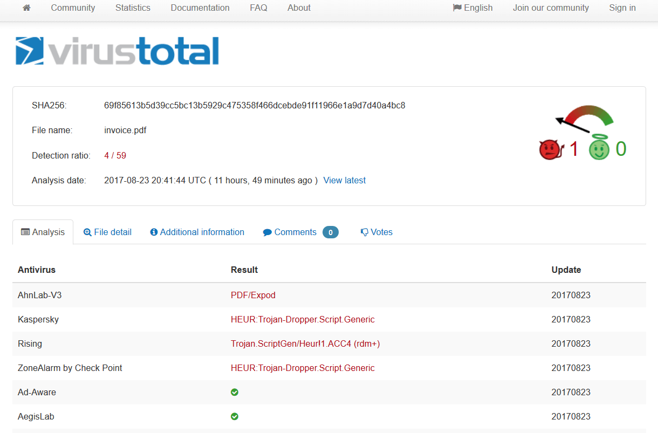Image resolution: width=658 pixels, height=433 pixels.
Task: Switch to the Additional information tab
Action: point(197,232)
